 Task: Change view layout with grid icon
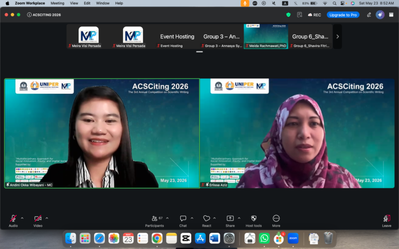pos(391,15)
